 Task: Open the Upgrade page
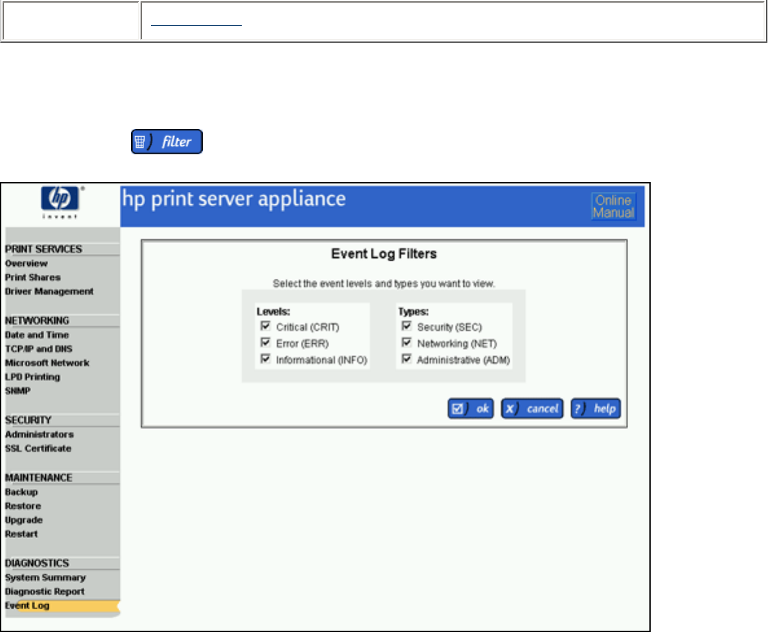point(23,520)
